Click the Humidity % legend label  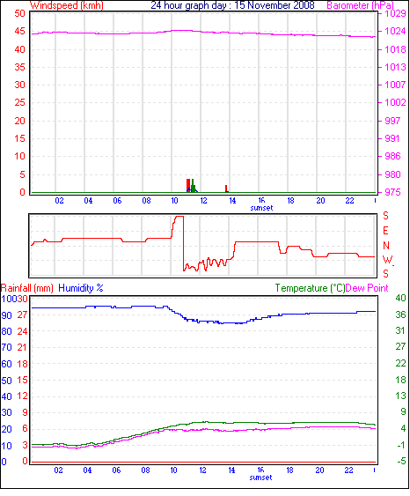(x=81, y=288)
